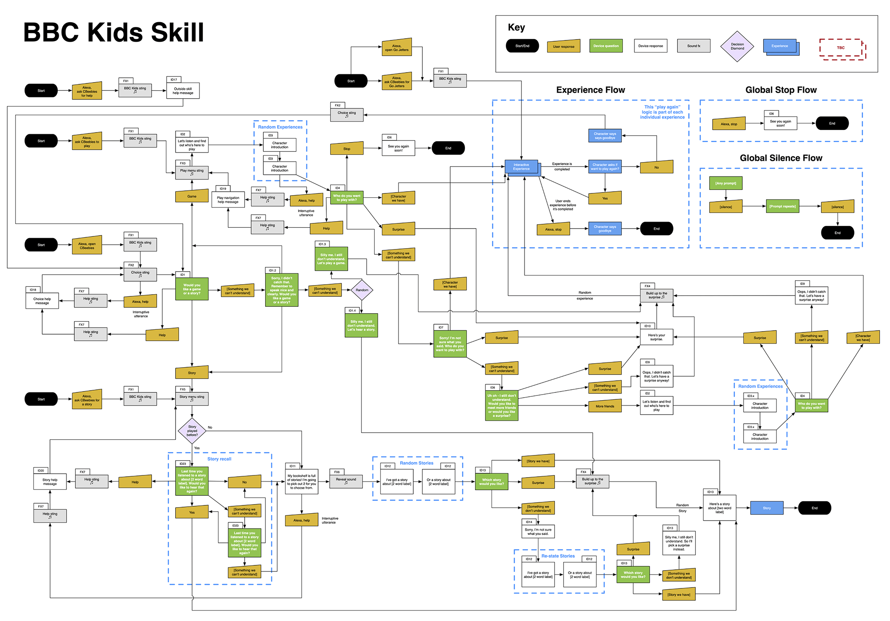890x621 pixels.
Task: Select the User response shape in the Key
Action: (564, 46)
